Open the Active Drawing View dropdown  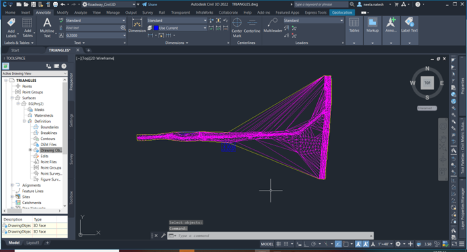coord(35,73)
